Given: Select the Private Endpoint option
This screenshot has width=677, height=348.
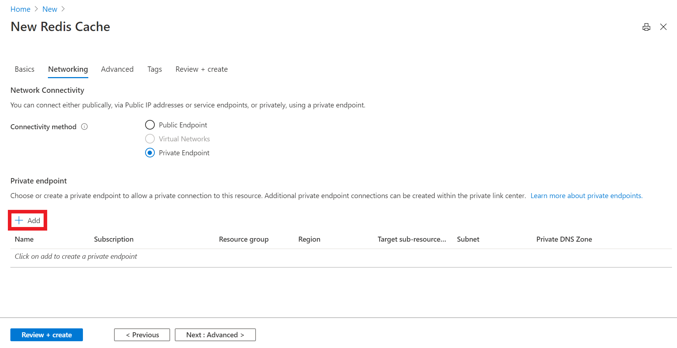Looking at the screenshot, I should 150,152.
